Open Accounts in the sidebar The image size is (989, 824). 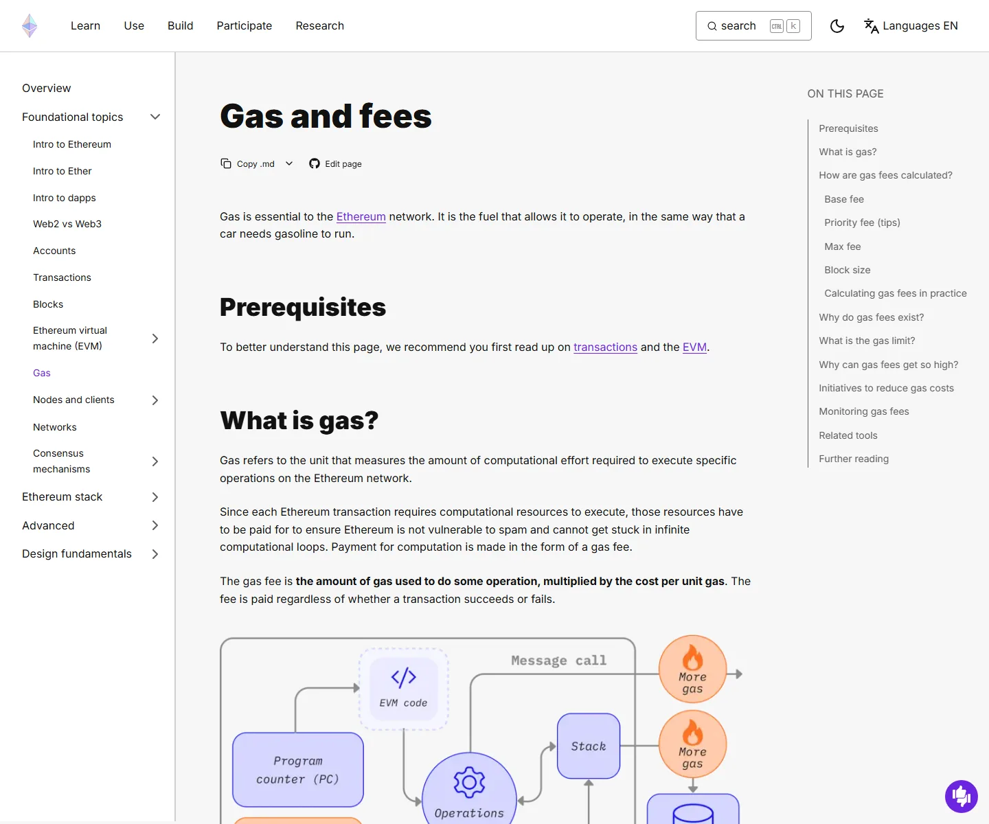[54, 251]
